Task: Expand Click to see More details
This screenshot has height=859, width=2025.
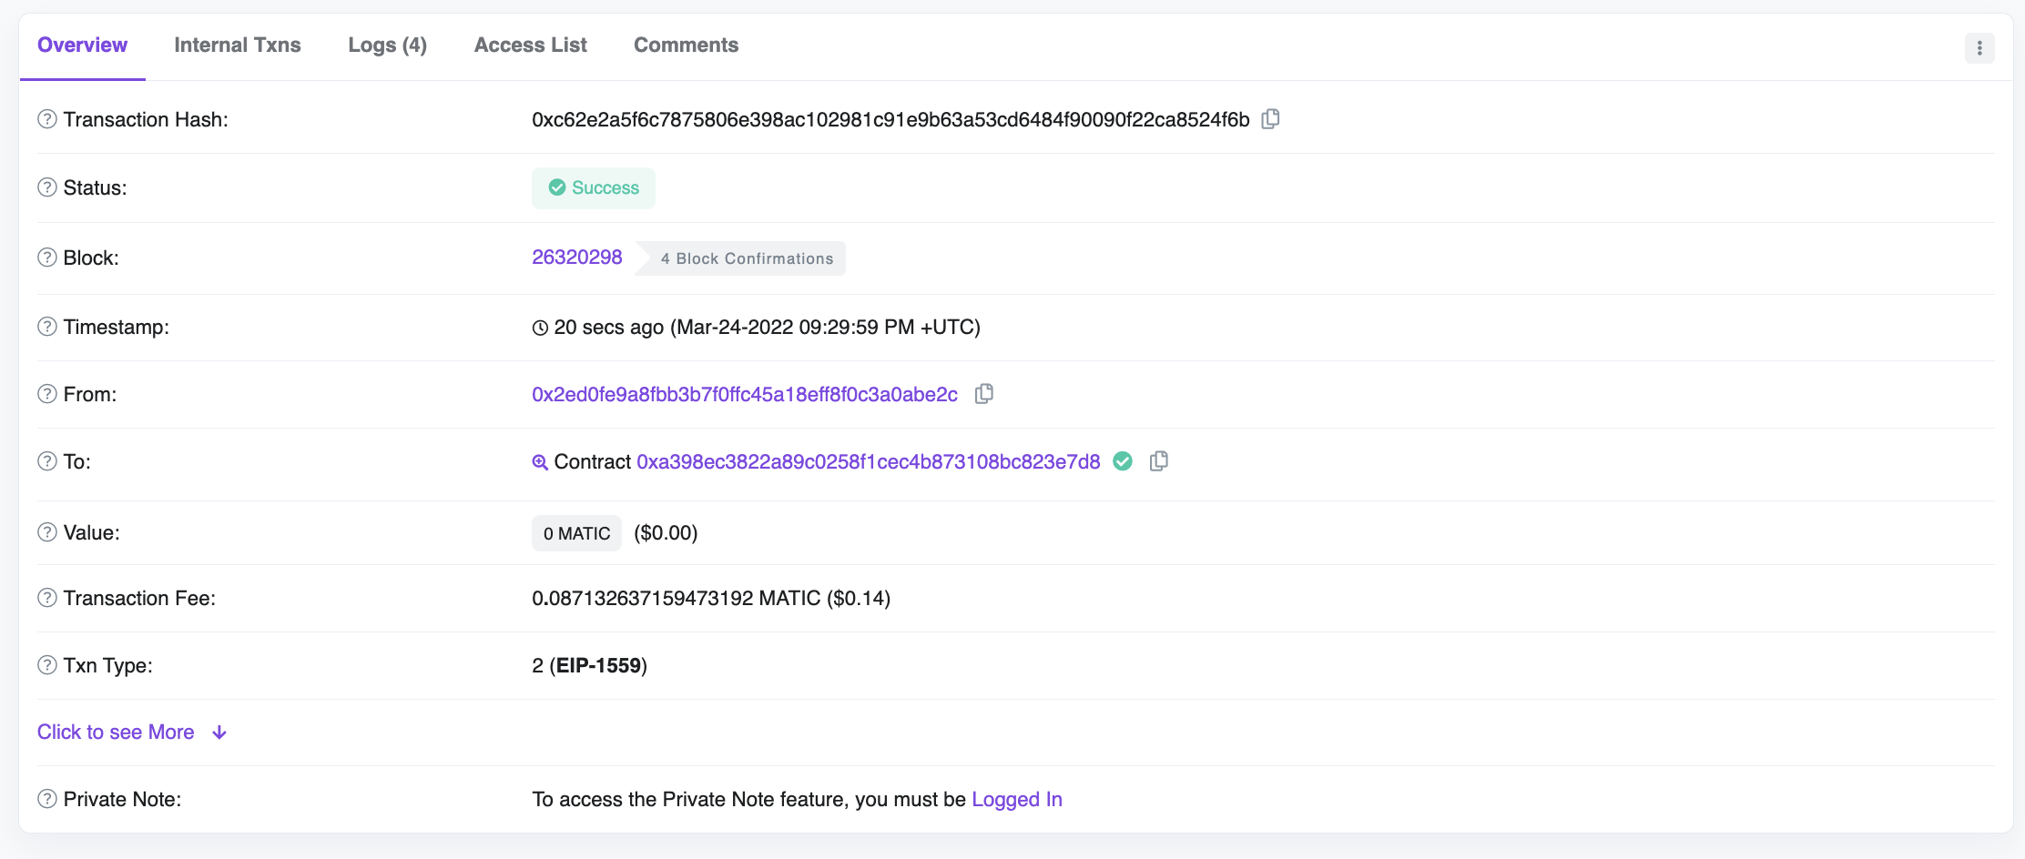Action: click(x=132, y=733)
